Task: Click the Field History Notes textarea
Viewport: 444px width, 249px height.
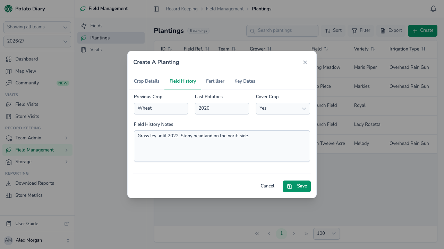Action: coord(222,146)
